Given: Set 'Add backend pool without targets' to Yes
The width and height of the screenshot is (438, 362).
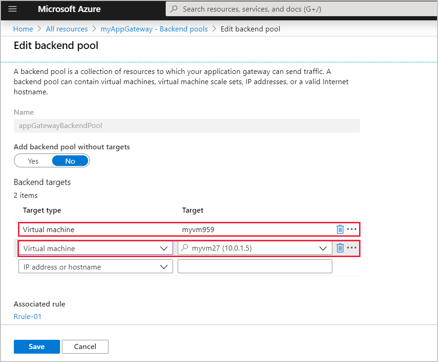Looking at the screenshot, I should [32, 160].
